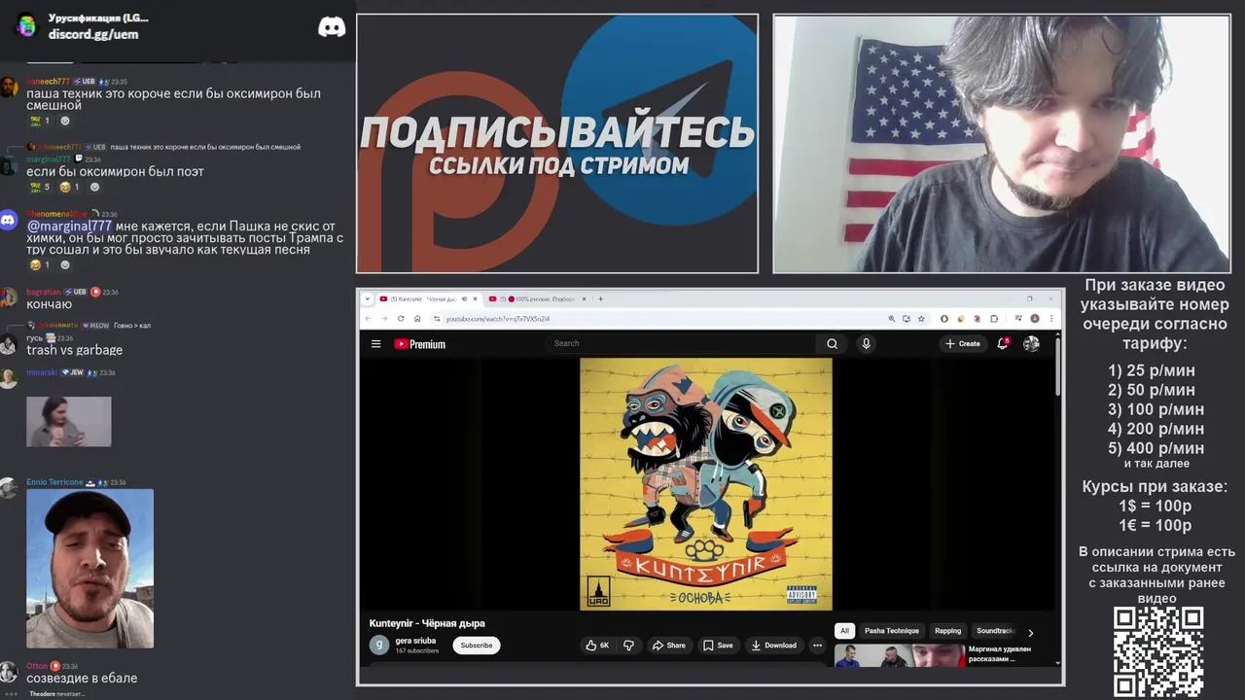
Task: Like the video with thumbs up 6K
Action: pyautogui.click(x=597, y=646)
